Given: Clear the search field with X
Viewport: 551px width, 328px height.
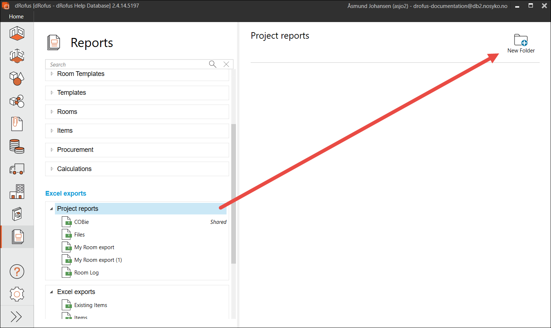Looking at the screenshot, I should coord(226,64).
